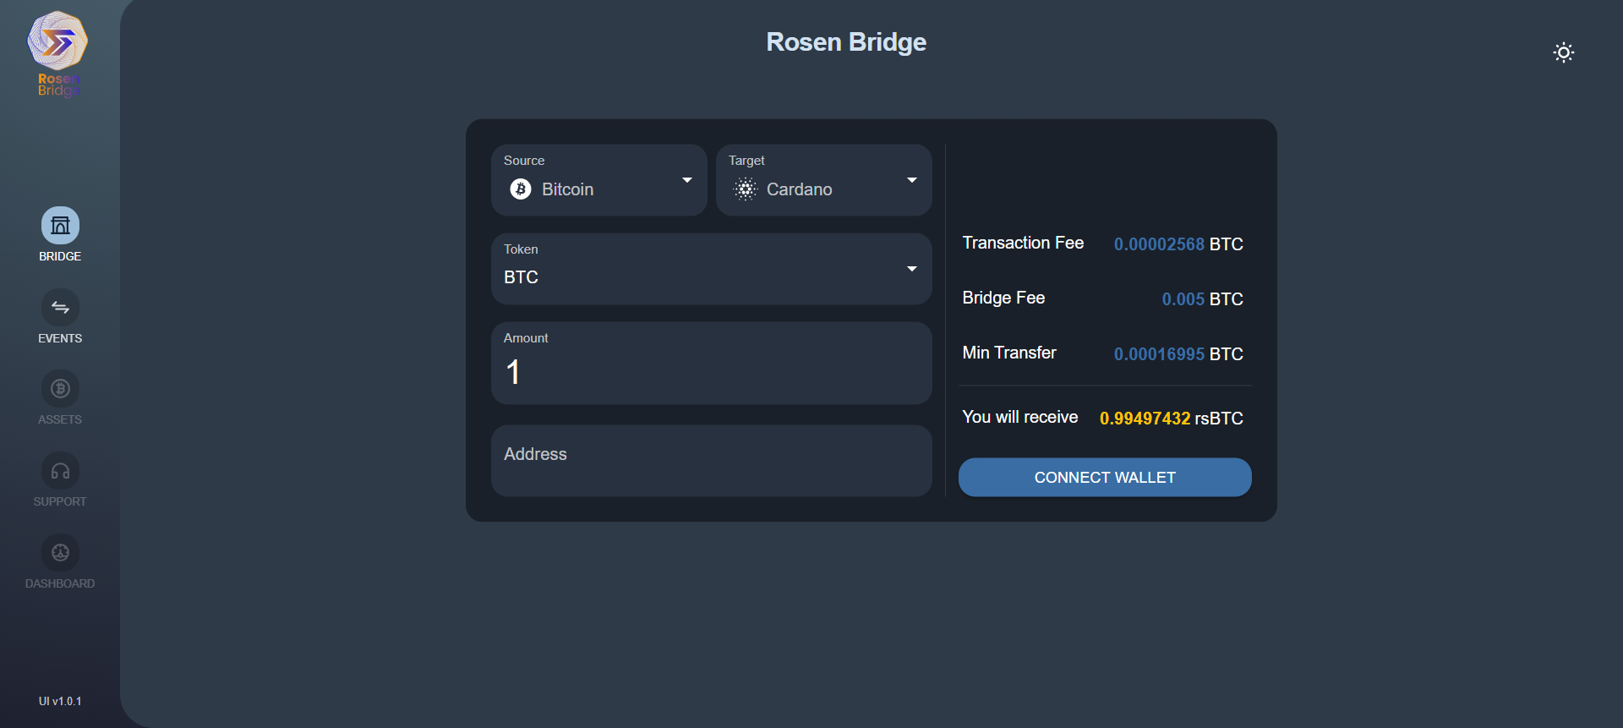Click the Connect Wallet button
This screenshot has height=728, width=1623.
(x=1105, y=478)
